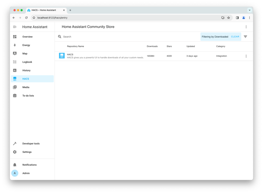This screenshot has height=193, width=263.
Task: Click the '3 days ago' updated cell
Action: 192,56
